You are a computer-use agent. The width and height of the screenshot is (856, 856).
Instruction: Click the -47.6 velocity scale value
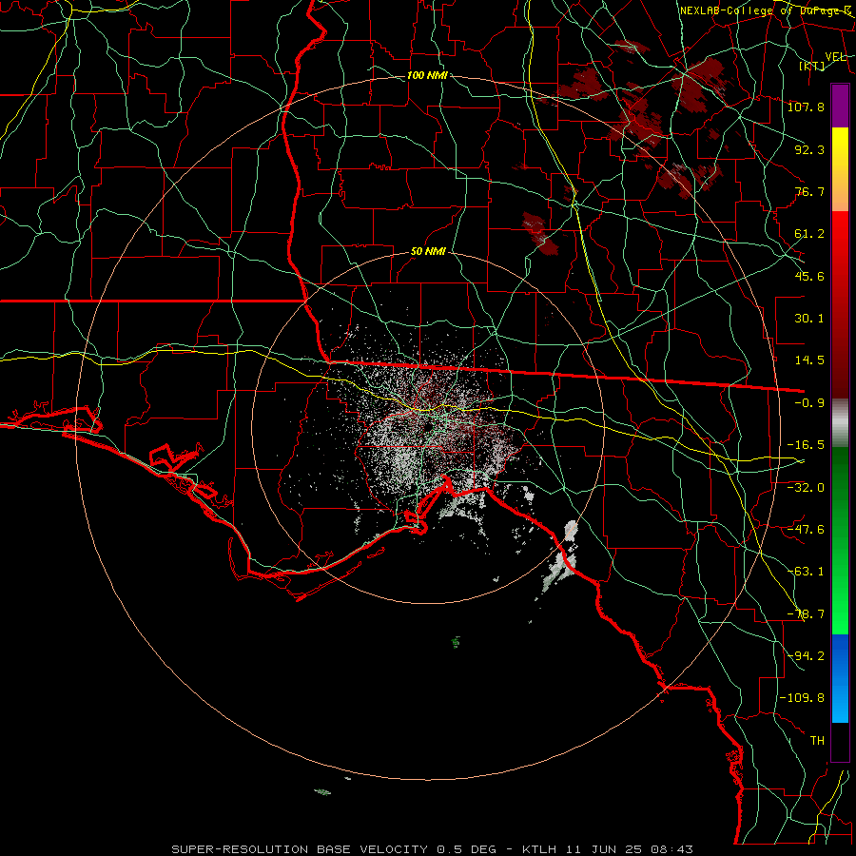tap(806, 530)
